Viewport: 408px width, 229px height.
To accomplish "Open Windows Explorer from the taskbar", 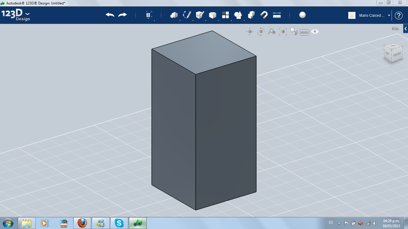I will pyautogui.click(x=27, y=223).
